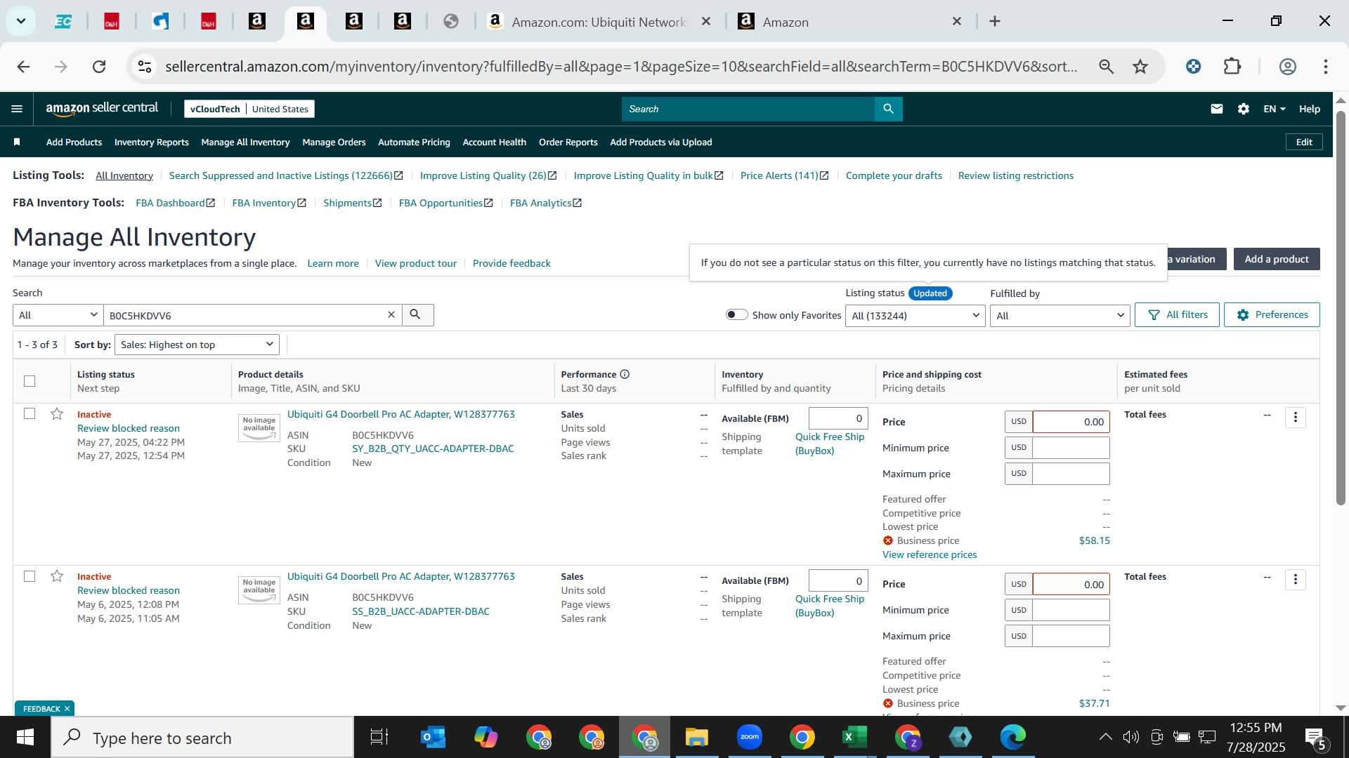The height and width of the screenshot is (758, 1349).
Task: Select checkbox for SY_B2B_QTY_UACC-ADAPTER-DBAC listing
Action: (30, 414)
